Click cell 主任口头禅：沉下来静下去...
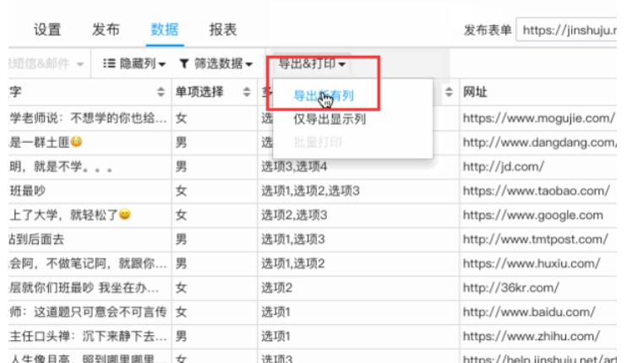The image size is (632, 363). [x=88, y=336]
